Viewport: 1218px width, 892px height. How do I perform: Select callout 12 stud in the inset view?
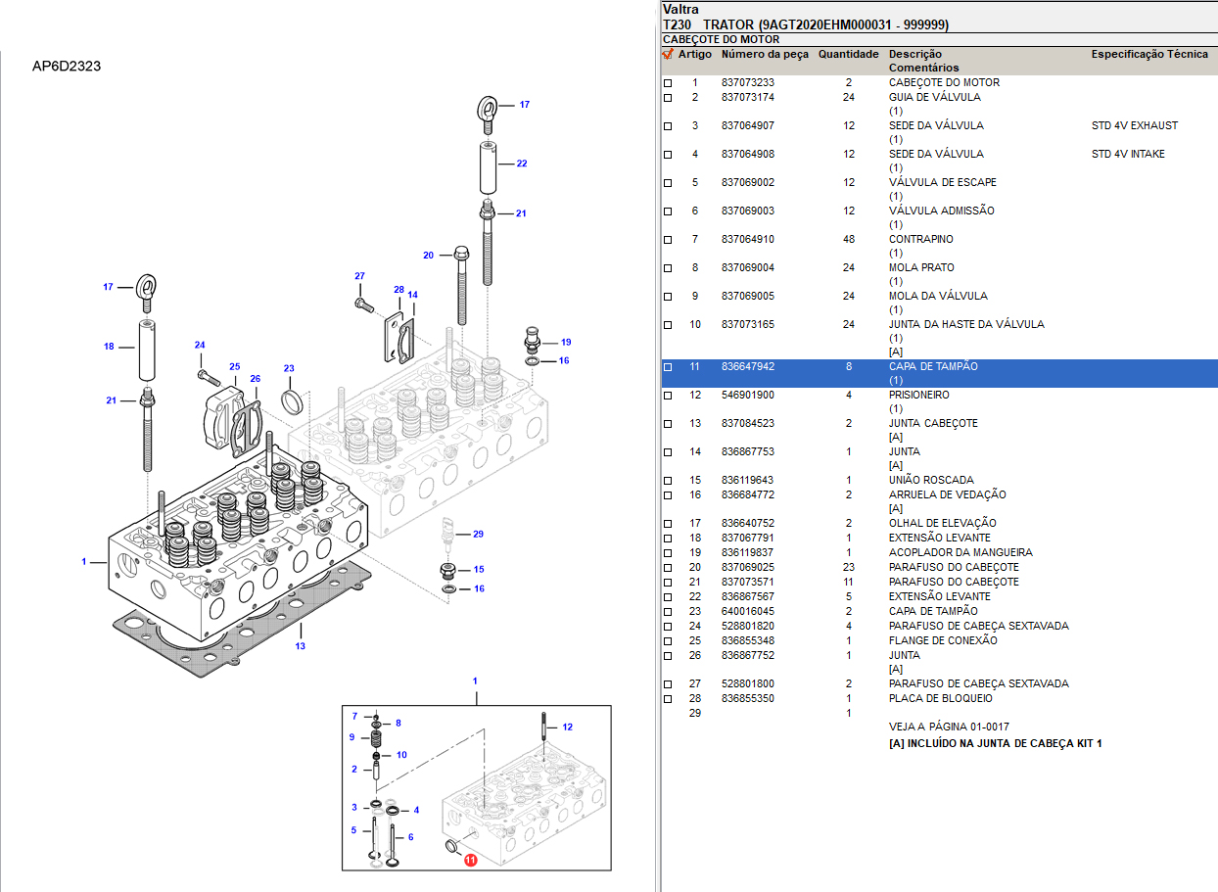pyautogui.click(x=567, y=727)
